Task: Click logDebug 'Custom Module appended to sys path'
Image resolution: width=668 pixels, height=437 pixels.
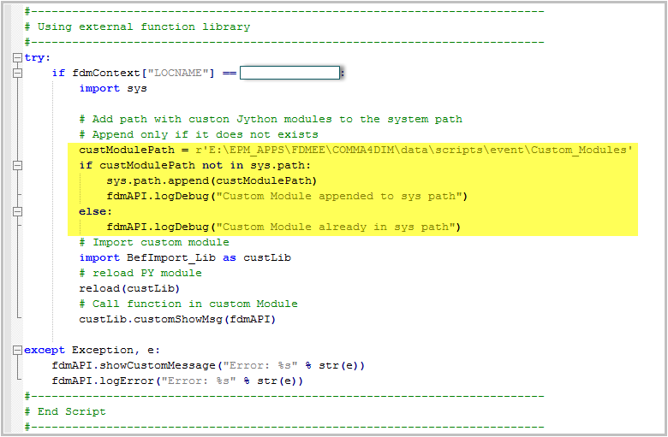Action: pyautogui.click(x=287, y=196)
